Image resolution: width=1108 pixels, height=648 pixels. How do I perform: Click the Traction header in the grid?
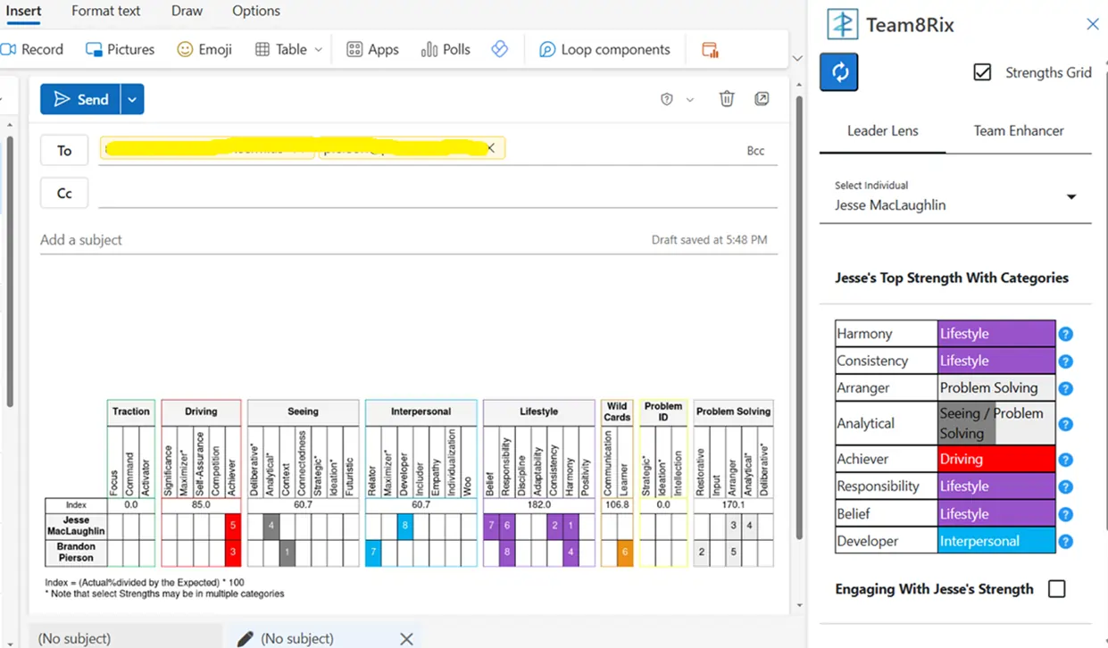131,411
